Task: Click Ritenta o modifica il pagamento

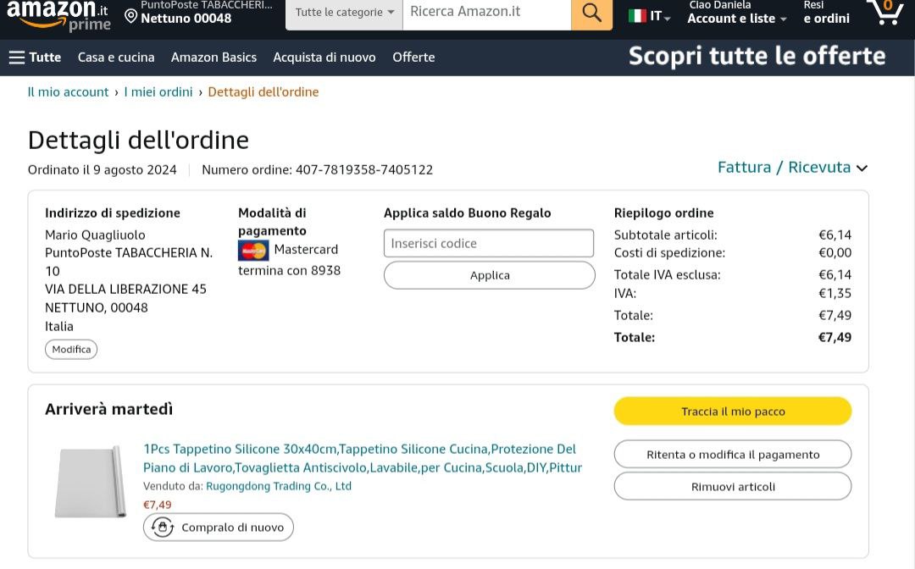Action: 732,455
